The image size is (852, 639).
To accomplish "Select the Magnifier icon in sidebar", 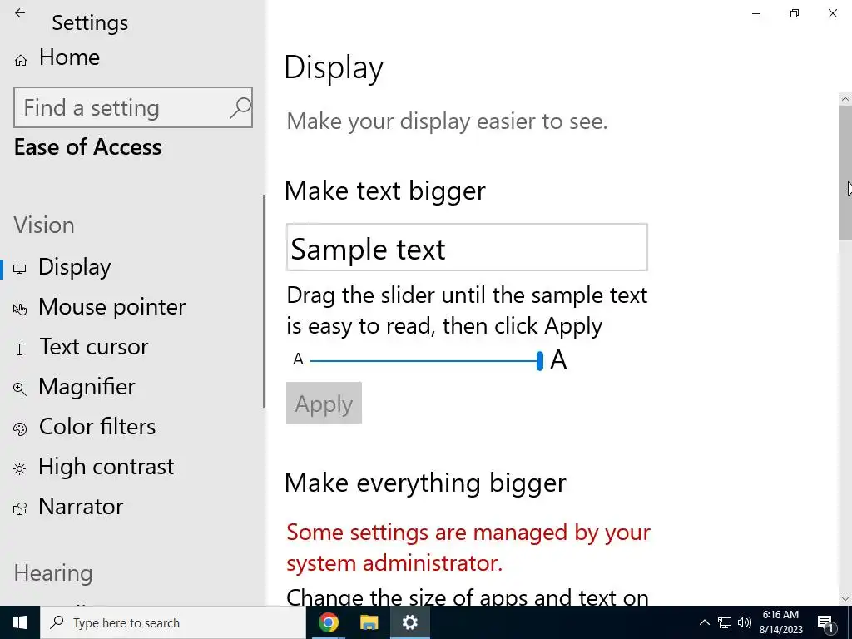I will (20, 389).
